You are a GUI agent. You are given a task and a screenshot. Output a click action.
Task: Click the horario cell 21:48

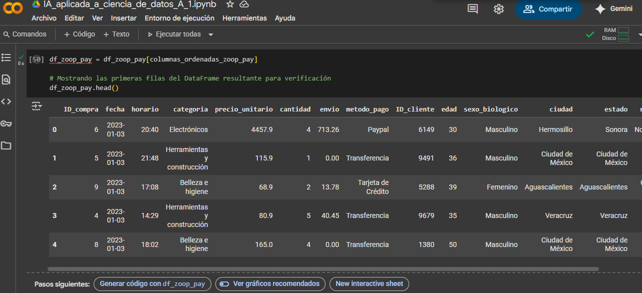[x=150, y=158]
